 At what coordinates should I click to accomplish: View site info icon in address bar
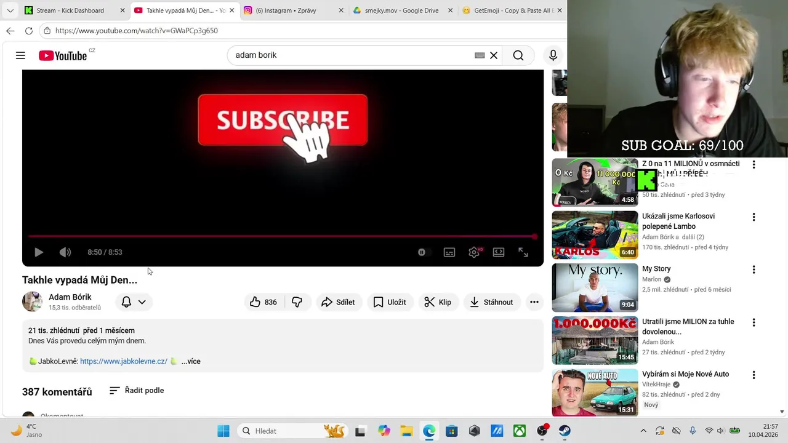[47, 31]
